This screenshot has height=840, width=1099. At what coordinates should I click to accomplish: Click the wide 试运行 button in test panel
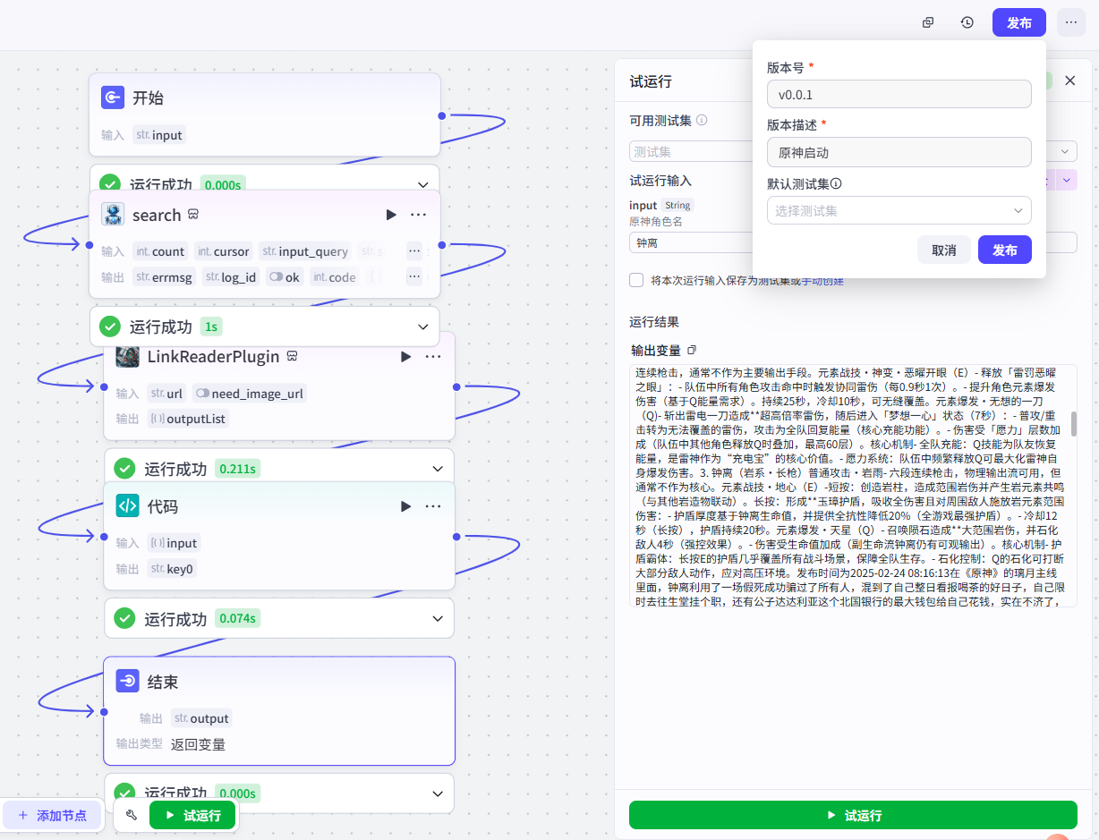coord(853,815)
